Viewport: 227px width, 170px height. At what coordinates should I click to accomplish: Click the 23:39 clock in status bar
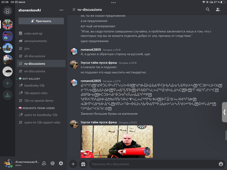5,2
